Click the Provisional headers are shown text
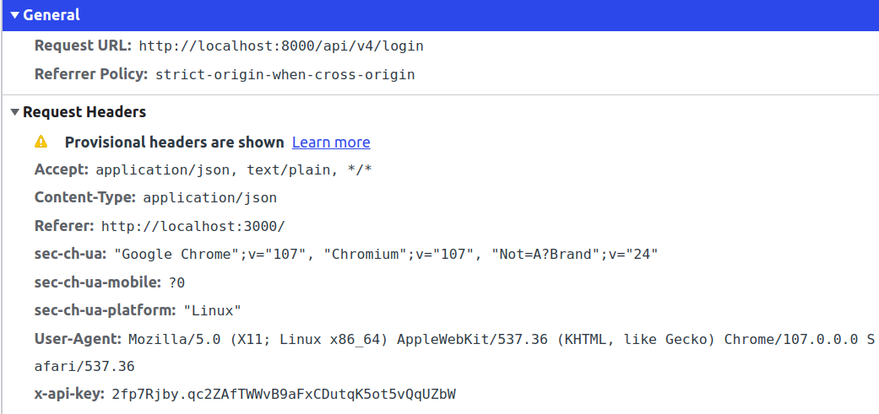 click(174, 142)
